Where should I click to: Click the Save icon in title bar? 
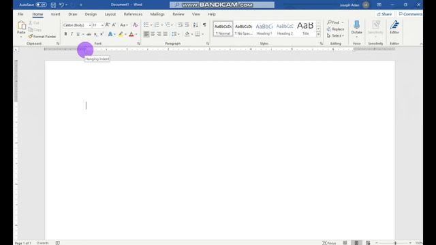coord(53,5)
